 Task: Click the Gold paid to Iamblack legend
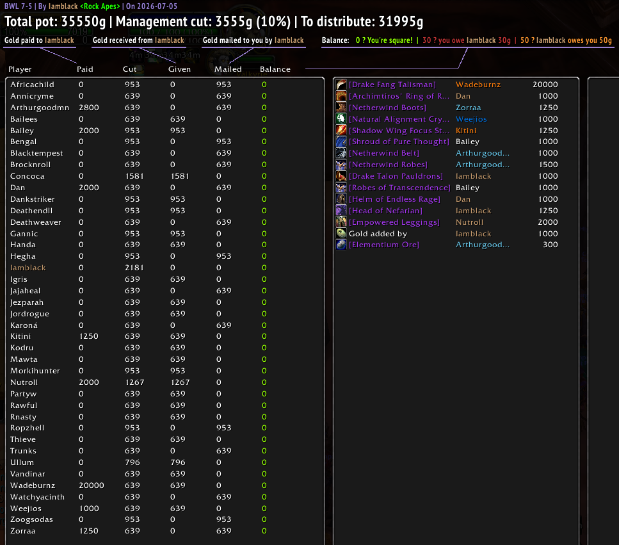tap(39, 40)
